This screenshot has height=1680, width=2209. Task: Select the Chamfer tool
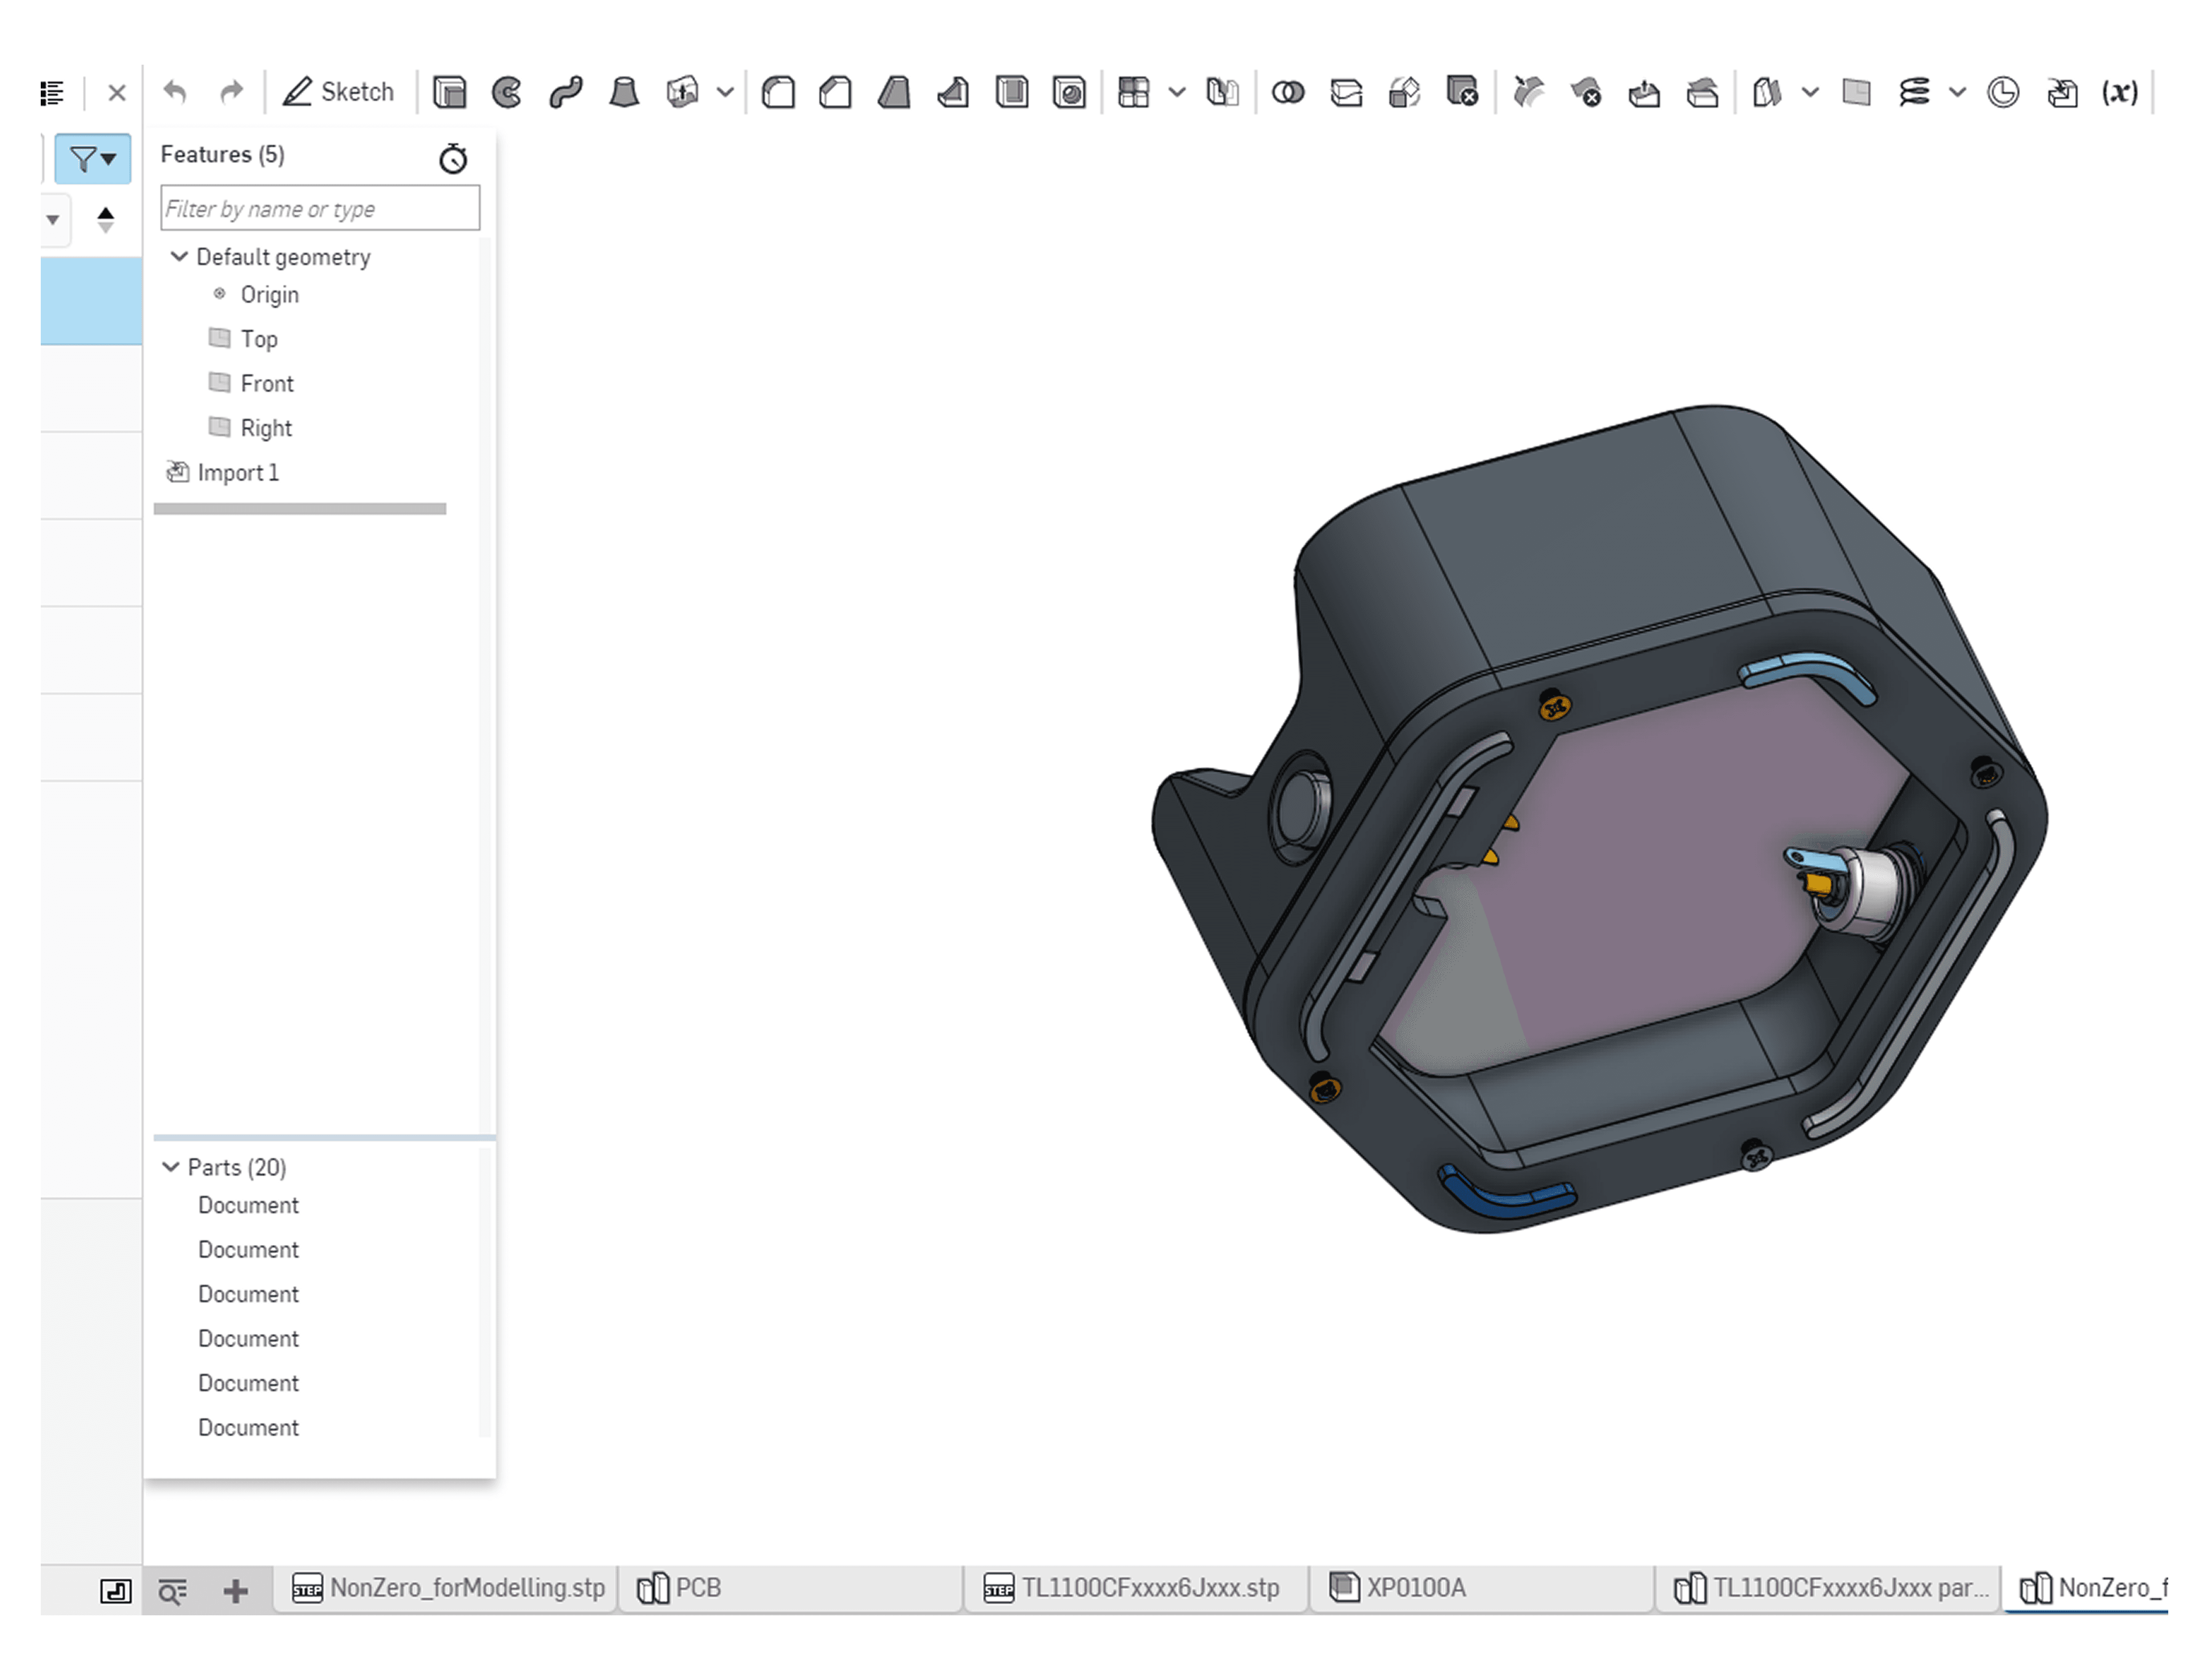(x=835, y=92)
